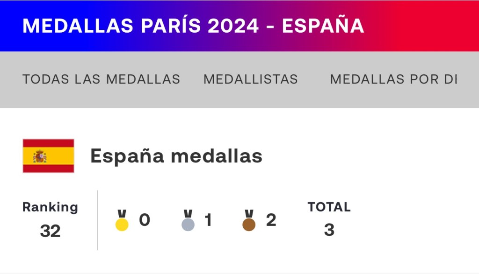Click the España medallas heading
The height and width of the screenshot is (274, 479).
(176, 156)
